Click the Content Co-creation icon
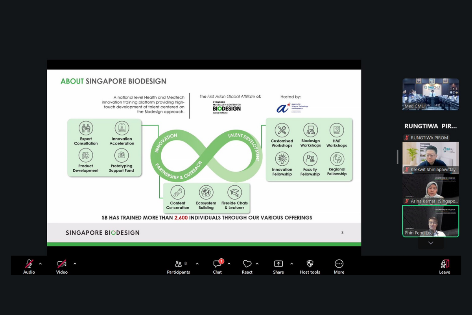 (x=178, y=193)
